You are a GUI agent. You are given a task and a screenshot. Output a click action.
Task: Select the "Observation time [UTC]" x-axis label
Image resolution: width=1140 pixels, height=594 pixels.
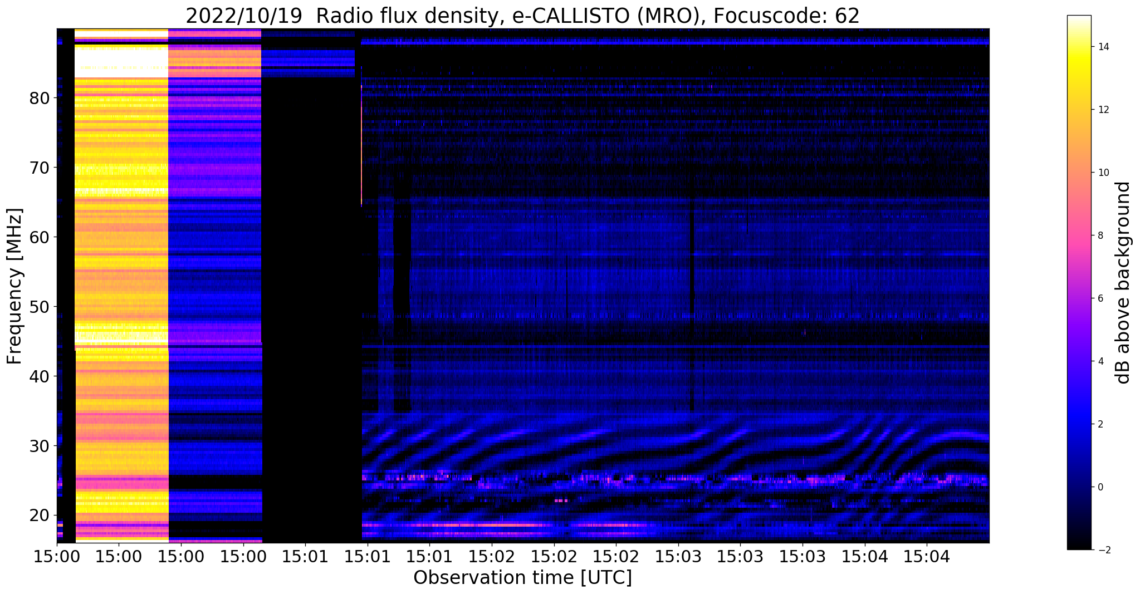522,578
